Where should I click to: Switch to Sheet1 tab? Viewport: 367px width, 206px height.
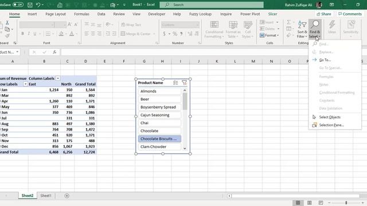pos(46,196)
